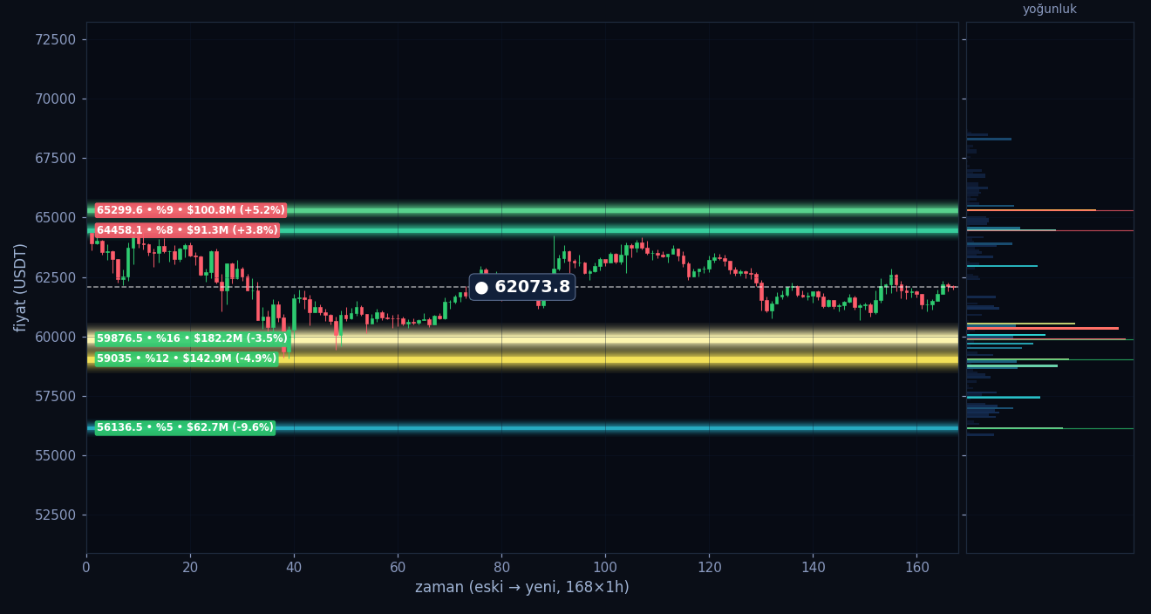Click the 55000 price axis tick
This screenshot has width=1151, height=614.
54,455
